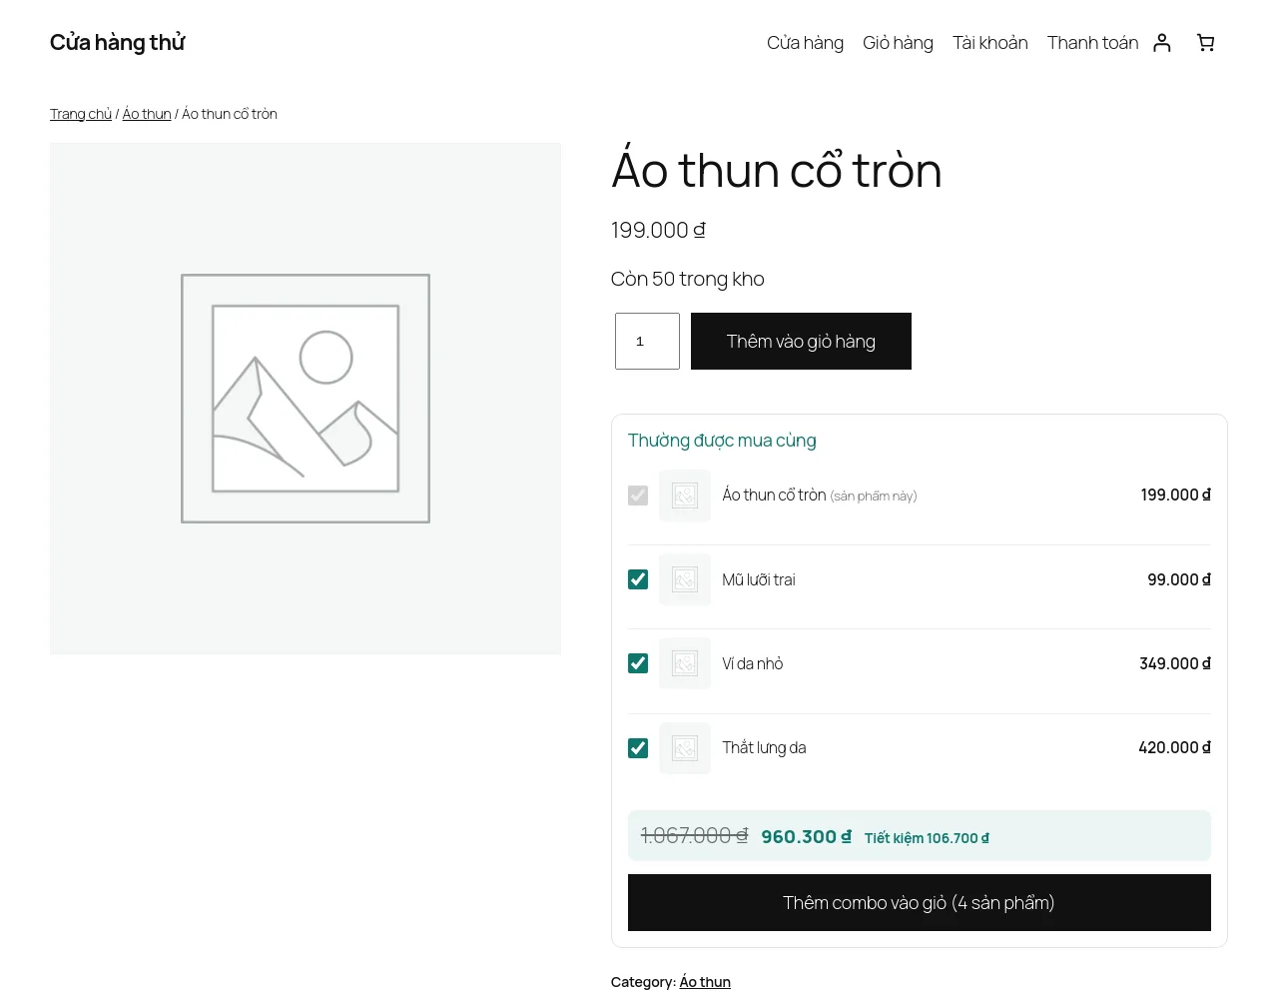Click the Ví da nhỏ thumbnail
1278x999 pixels.
point(685,663)
